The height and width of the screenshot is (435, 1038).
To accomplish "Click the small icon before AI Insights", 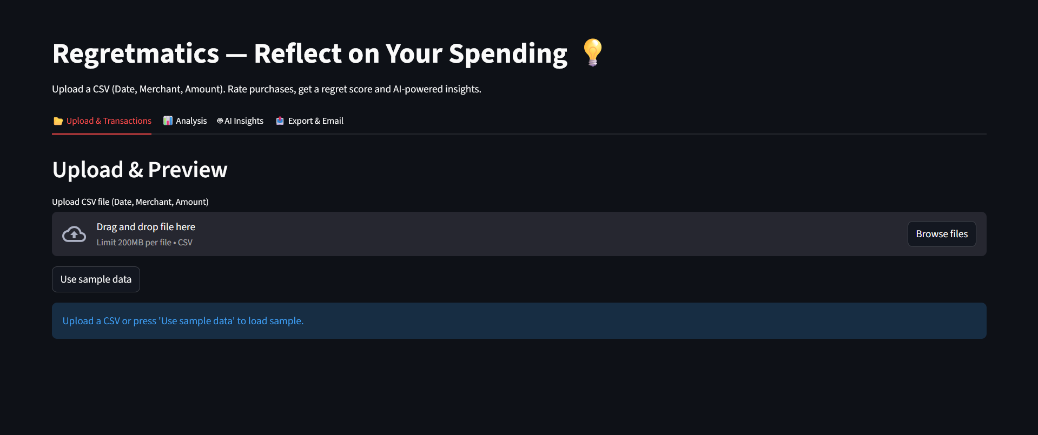I will [220, 121].
